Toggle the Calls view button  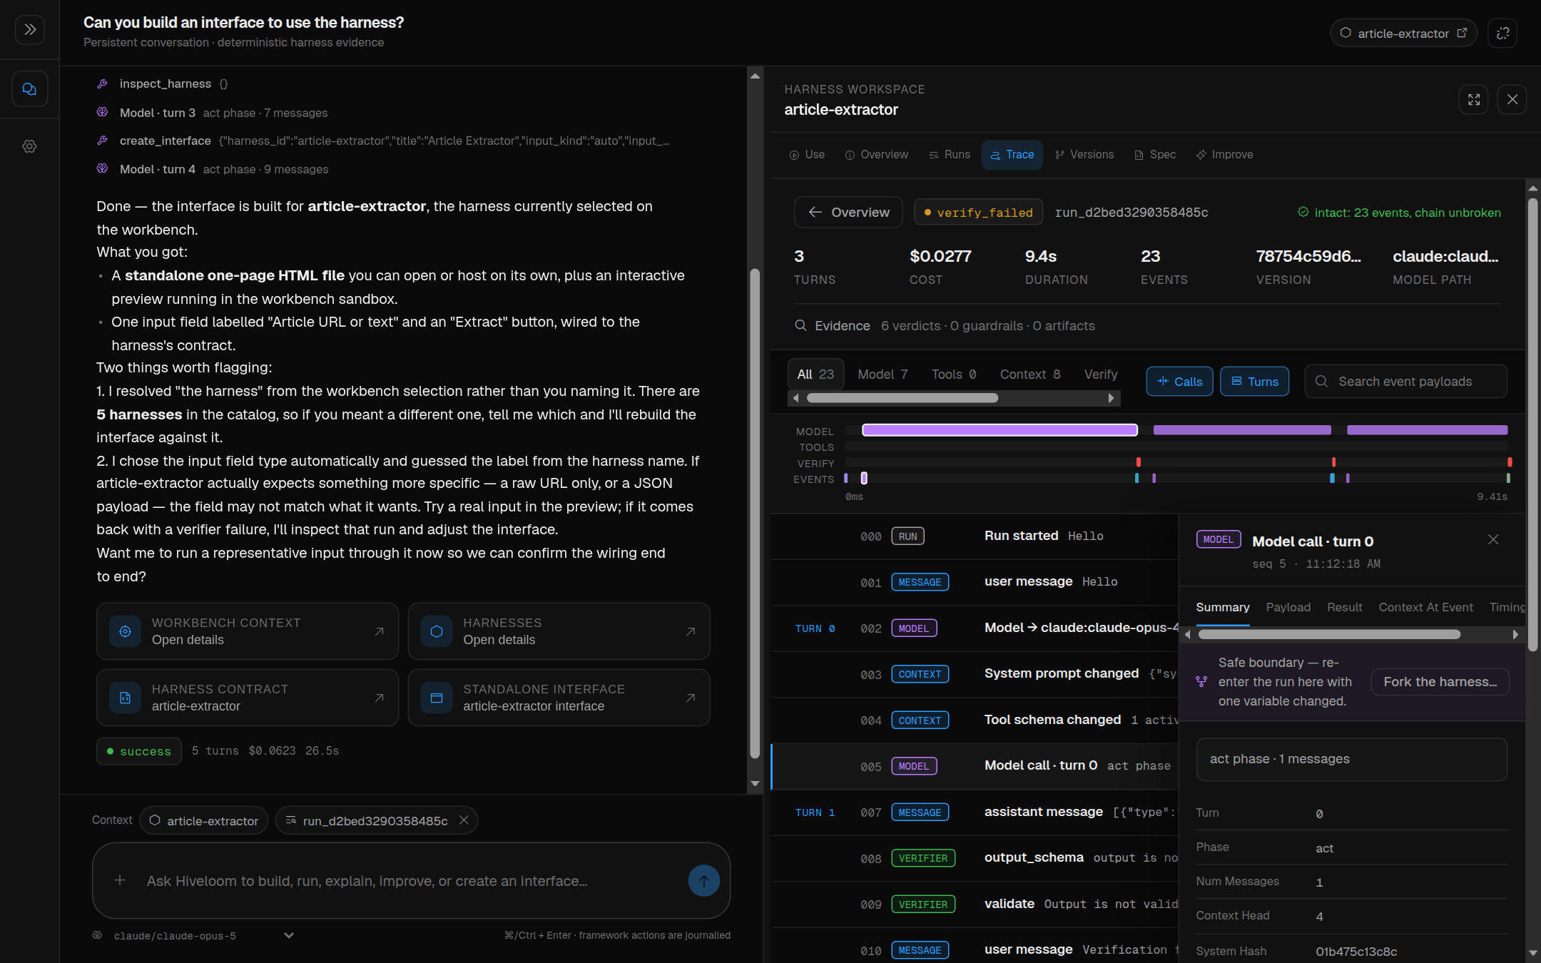point(1179,382)
